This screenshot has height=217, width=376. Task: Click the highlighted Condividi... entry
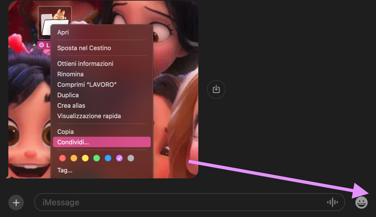73,142
